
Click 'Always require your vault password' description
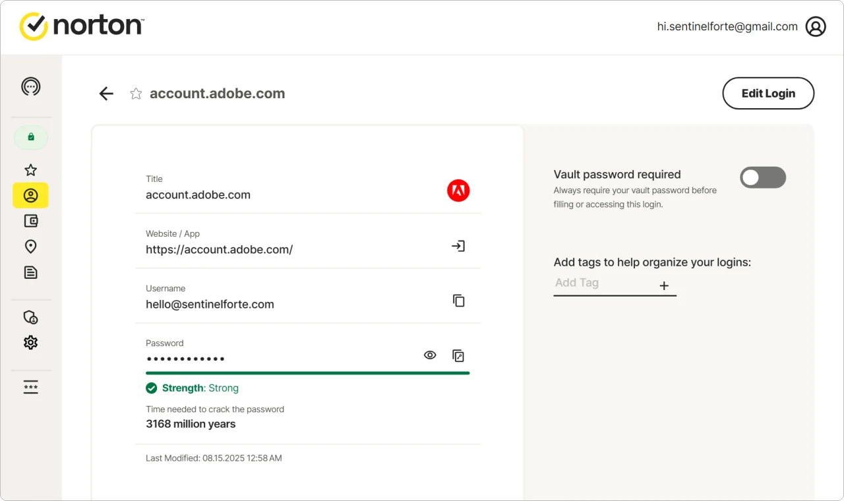(x=635, y=197)
